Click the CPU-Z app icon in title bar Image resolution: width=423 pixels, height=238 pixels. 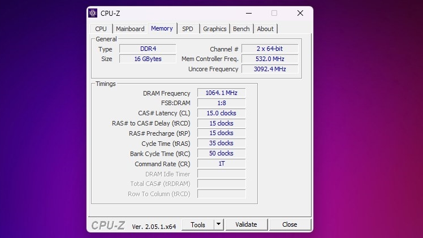coord(94,13)
